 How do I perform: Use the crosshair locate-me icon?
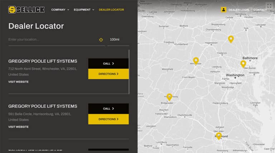101,40
